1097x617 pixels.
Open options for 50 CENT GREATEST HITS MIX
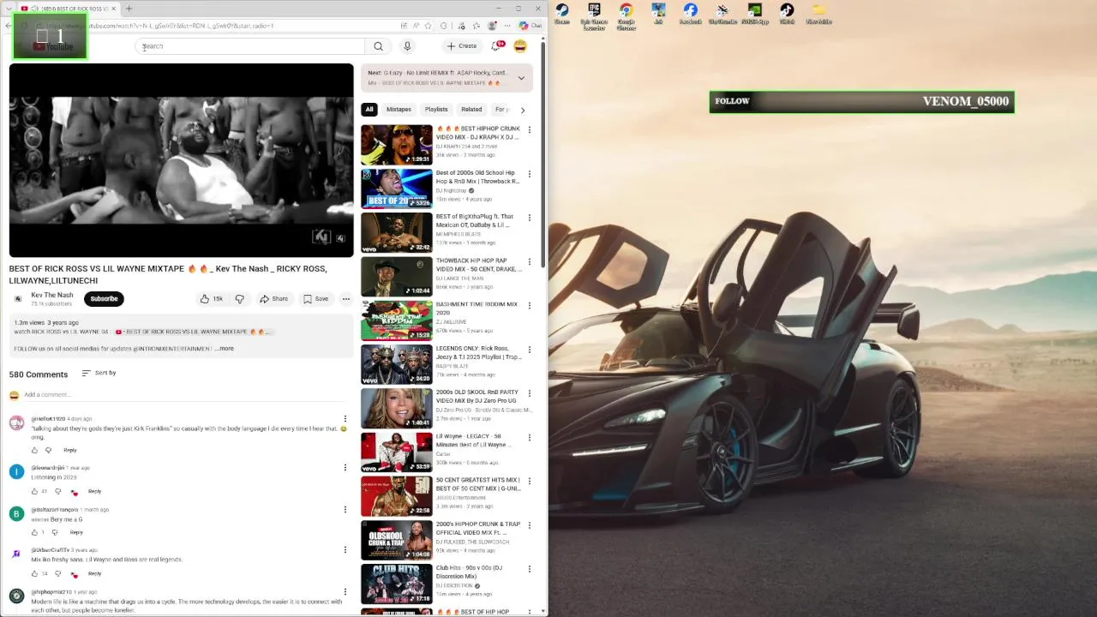click(x=529, y=482)
